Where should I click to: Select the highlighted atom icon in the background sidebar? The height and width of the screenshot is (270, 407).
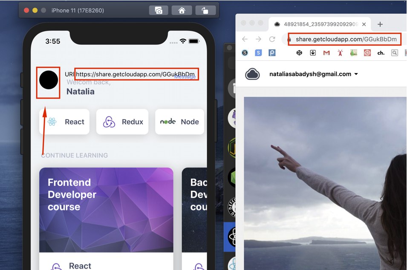231,237
